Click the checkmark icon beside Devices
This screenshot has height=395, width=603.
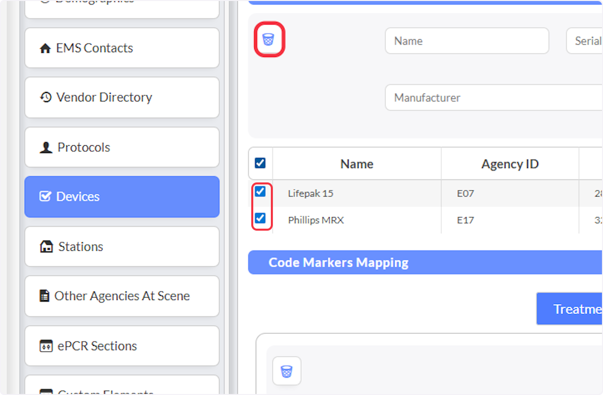click(45, 196)
